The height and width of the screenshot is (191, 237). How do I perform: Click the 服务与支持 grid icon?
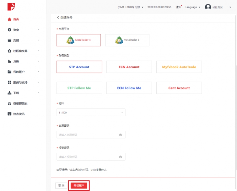9,82
